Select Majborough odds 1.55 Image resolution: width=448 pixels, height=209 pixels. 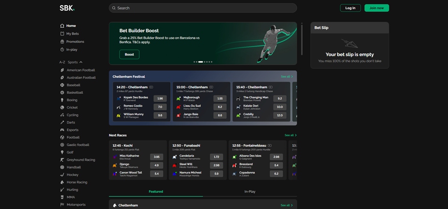220,99
